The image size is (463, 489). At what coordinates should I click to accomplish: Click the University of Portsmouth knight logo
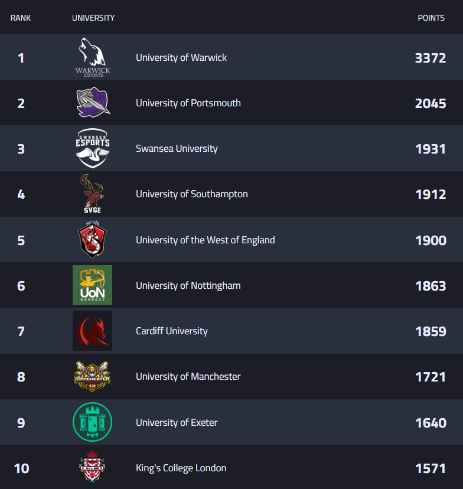pyautogui.click(x=93, y=103)
